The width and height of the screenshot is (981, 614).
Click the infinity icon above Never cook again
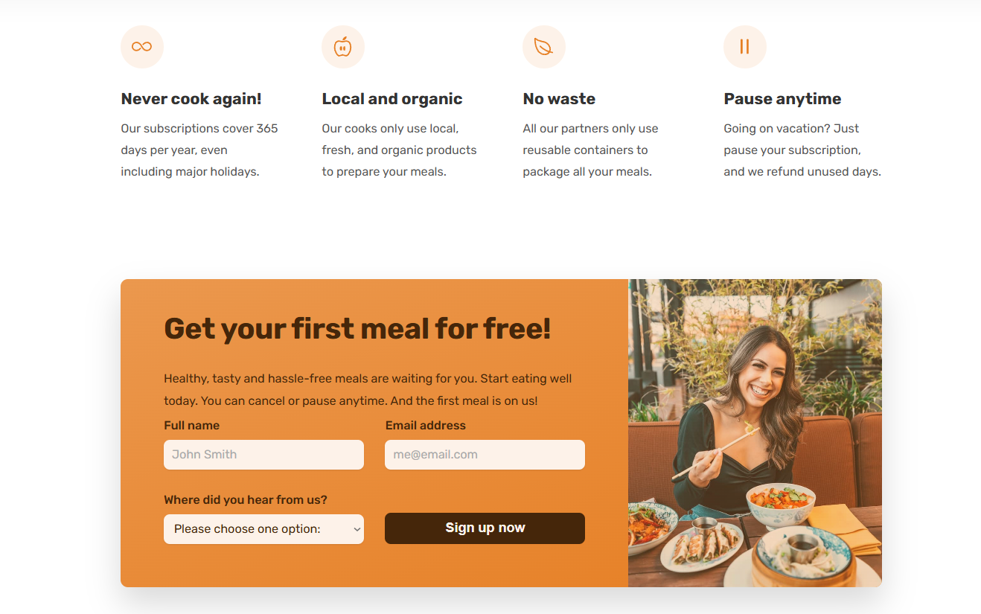(141, 47)
